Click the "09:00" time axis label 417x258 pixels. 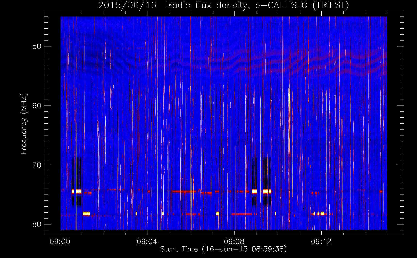click(x=60, y=242)
